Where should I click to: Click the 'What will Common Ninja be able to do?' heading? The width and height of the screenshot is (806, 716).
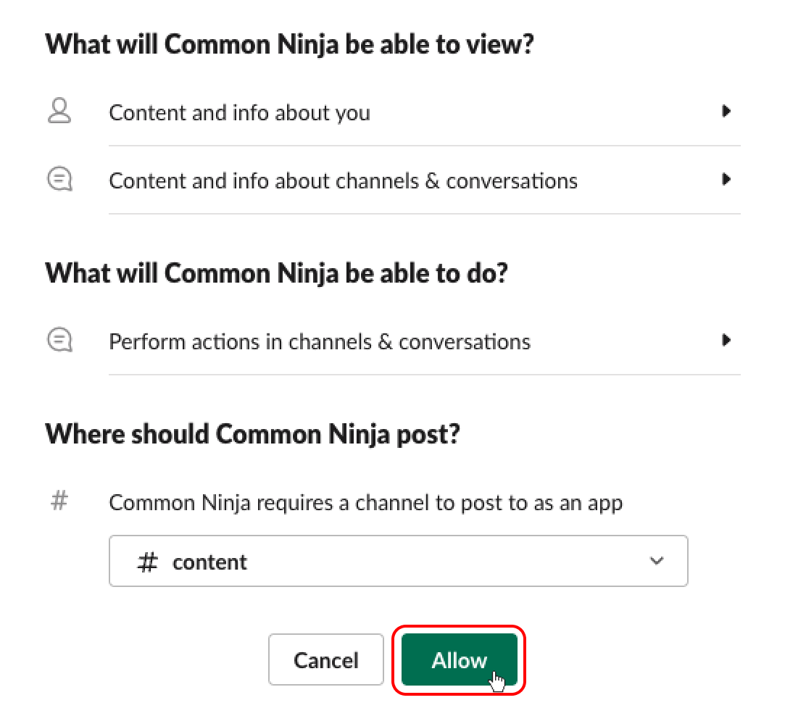(277, 273)
